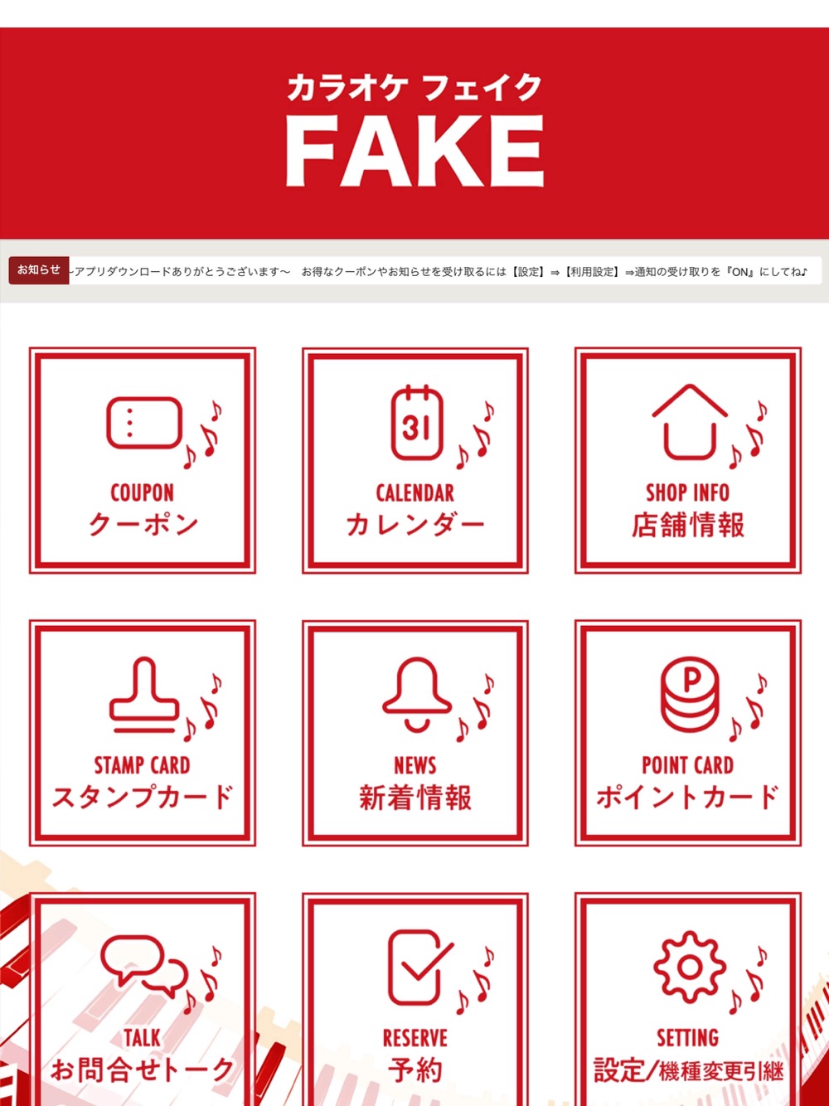
Task: Select the クーポン label text
Action: click(143, 525)
